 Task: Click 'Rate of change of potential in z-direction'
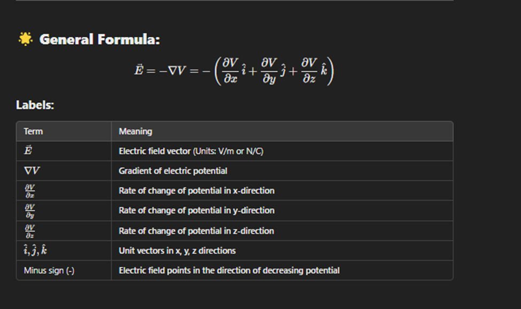coord(196,231)
